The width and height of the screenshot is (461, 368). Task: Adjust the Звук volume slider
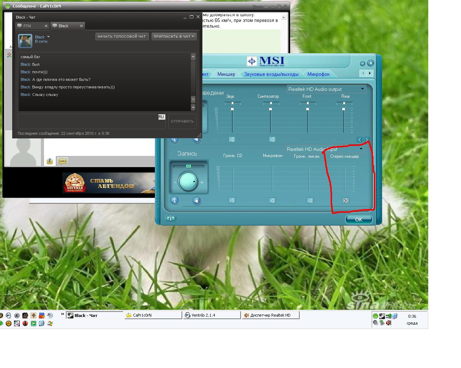click(x=232, y=109)
